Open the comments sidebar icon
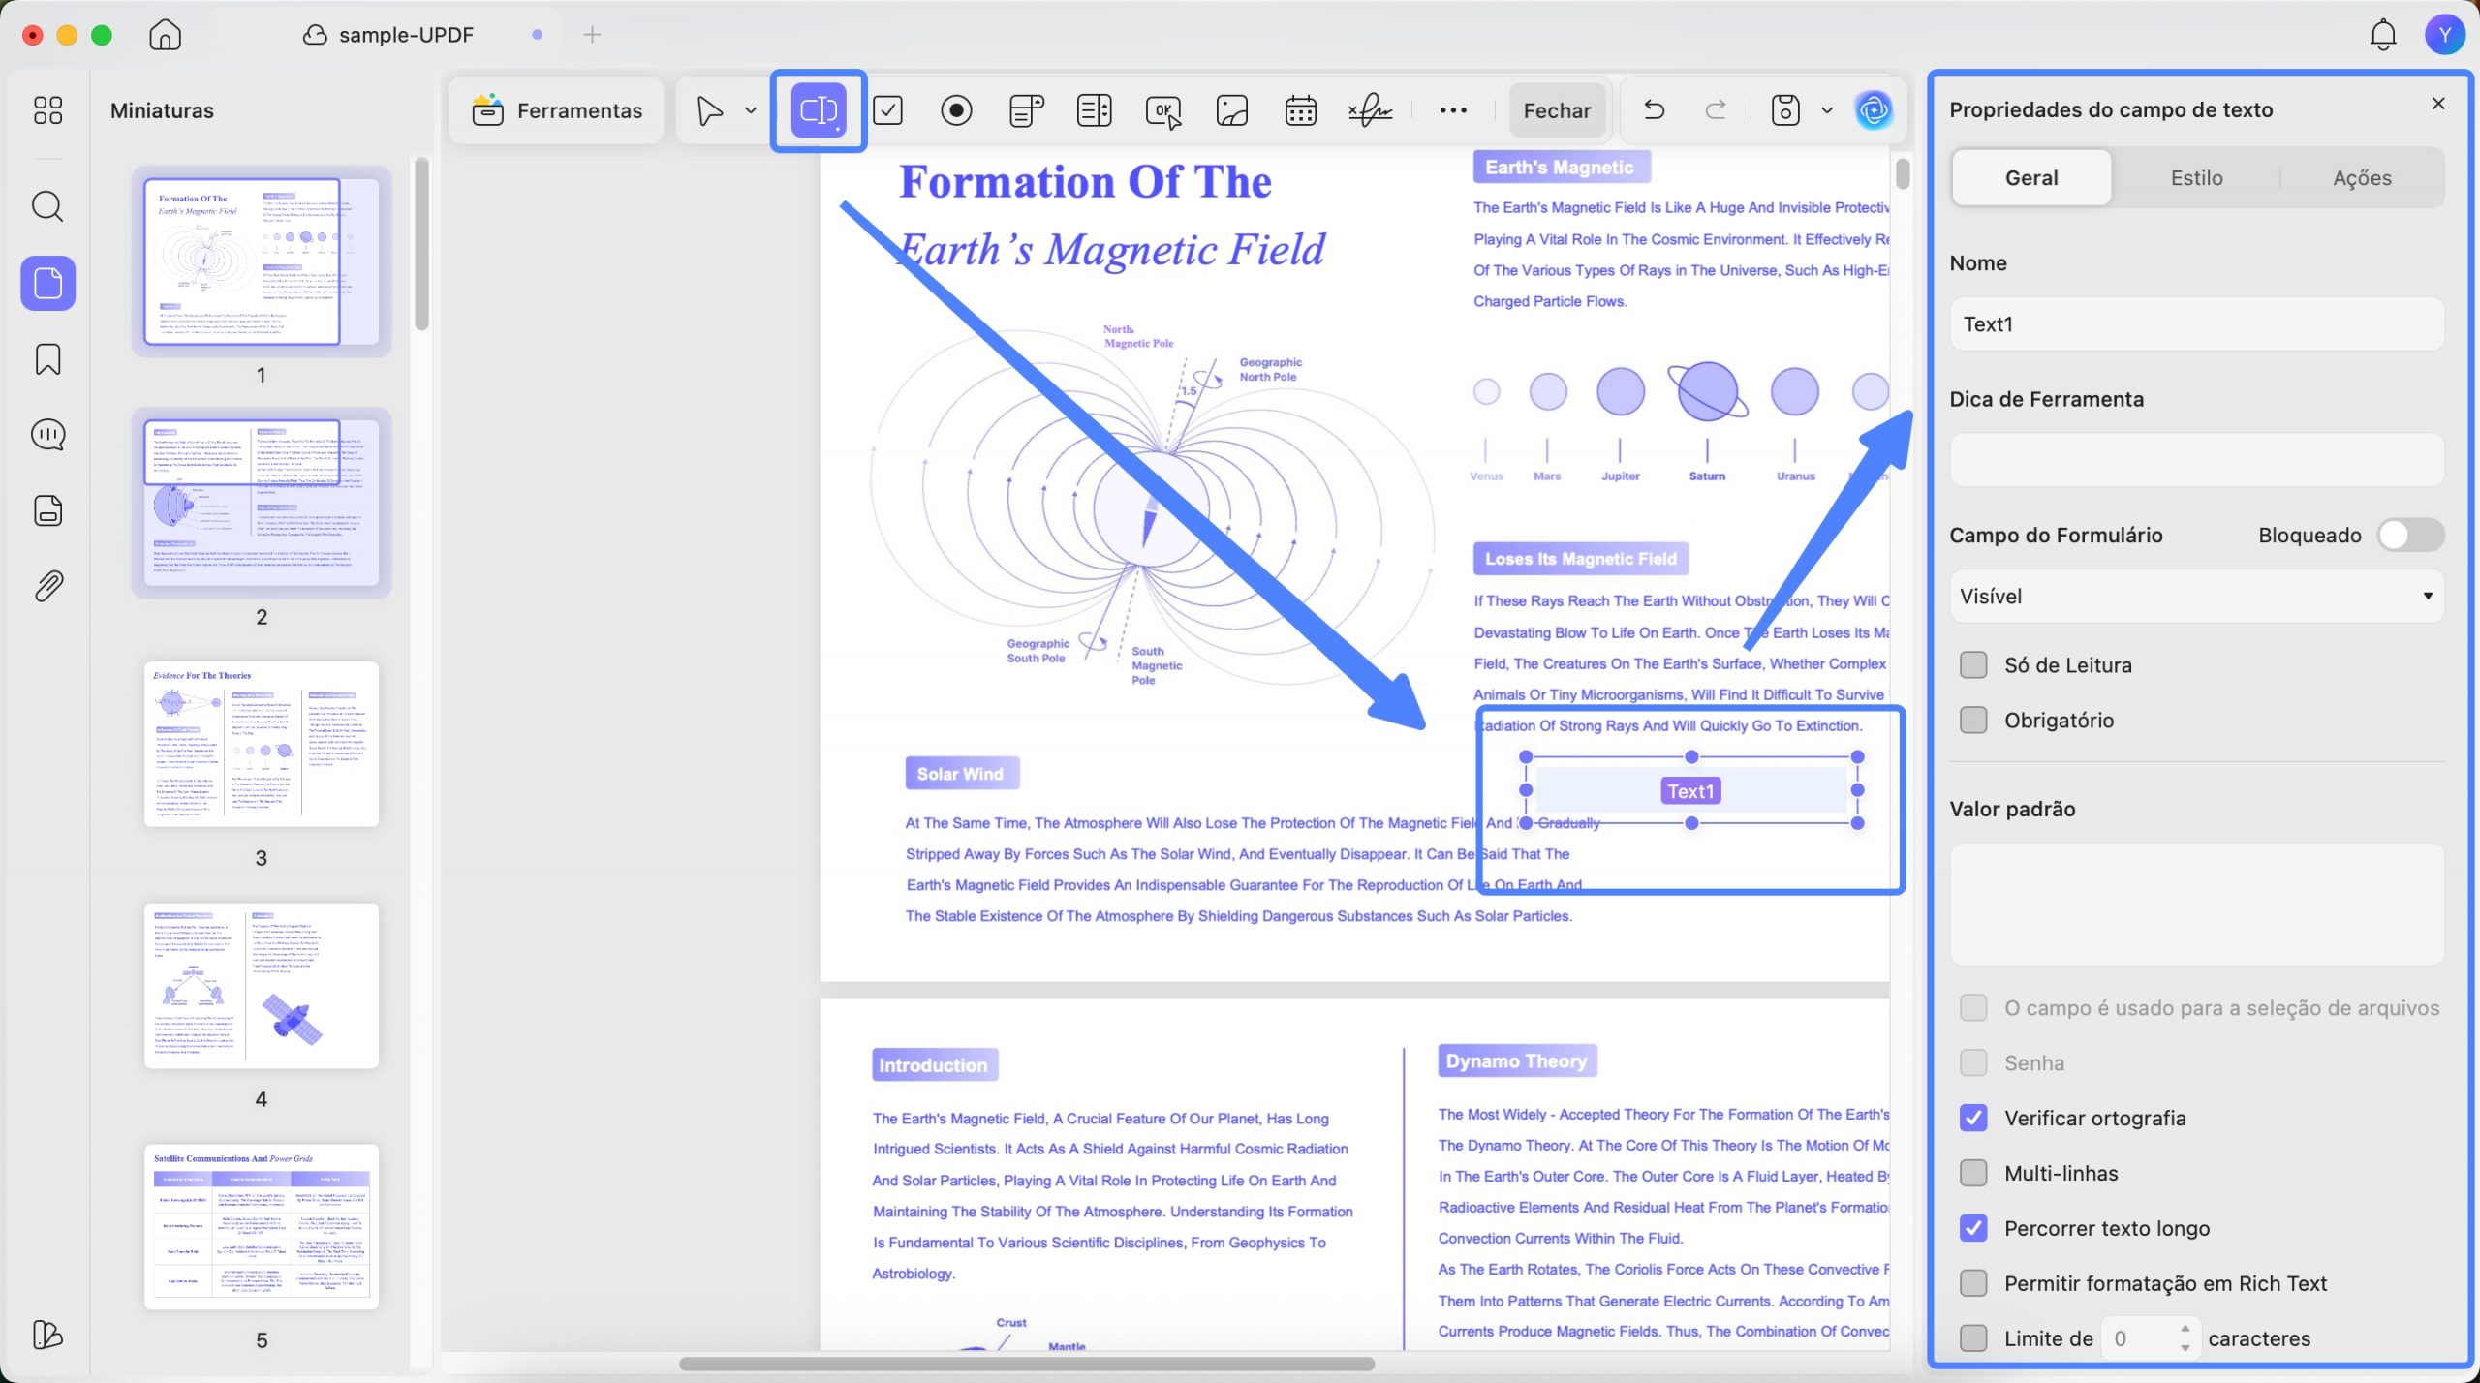The height and width of the screenshot is (1383, 2480). pos(47,435)
